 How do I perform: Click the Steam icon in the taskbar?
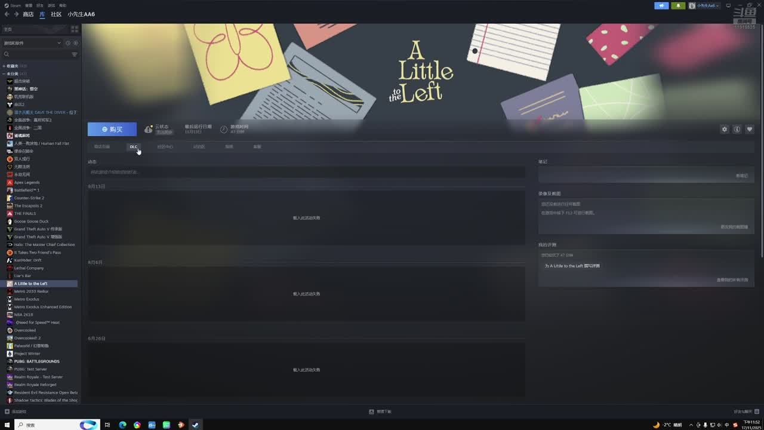click(x=195, y=425)
